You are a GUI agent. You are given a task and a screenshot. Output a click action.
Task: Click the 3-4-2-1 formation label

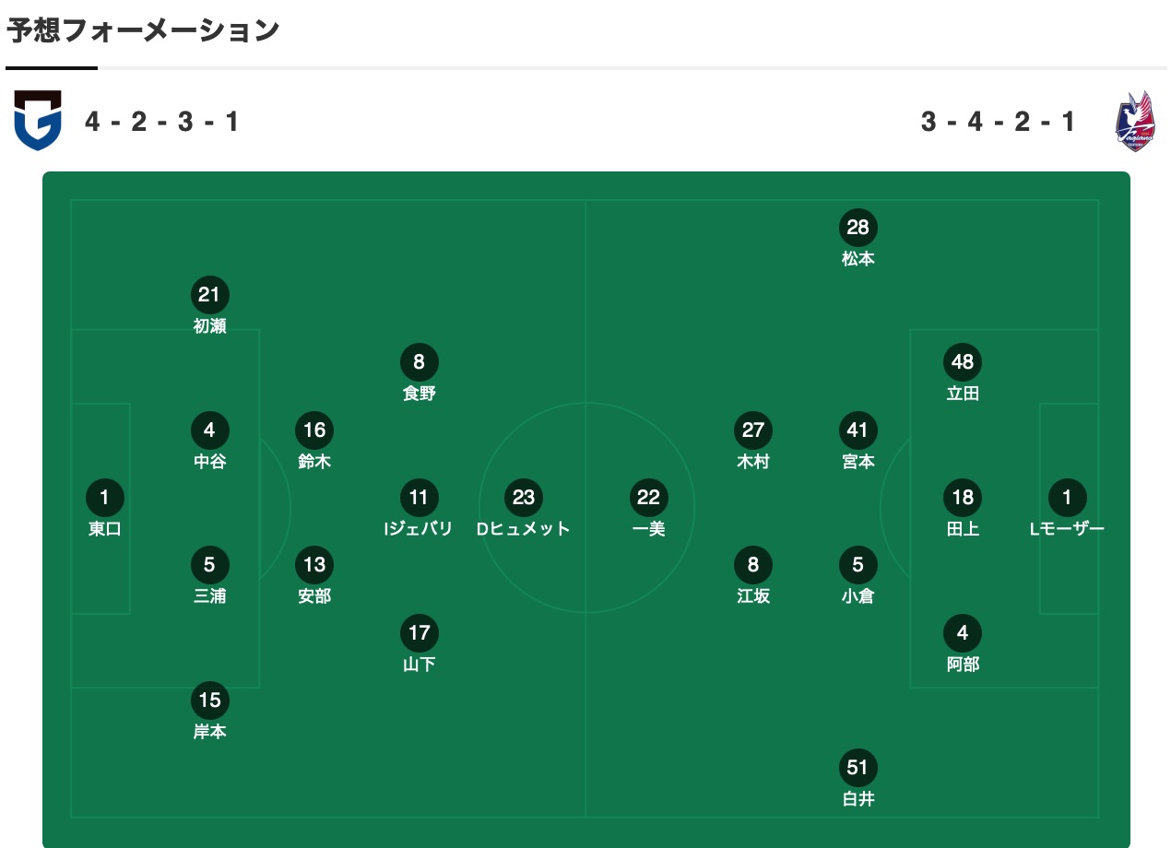(999, 122)
